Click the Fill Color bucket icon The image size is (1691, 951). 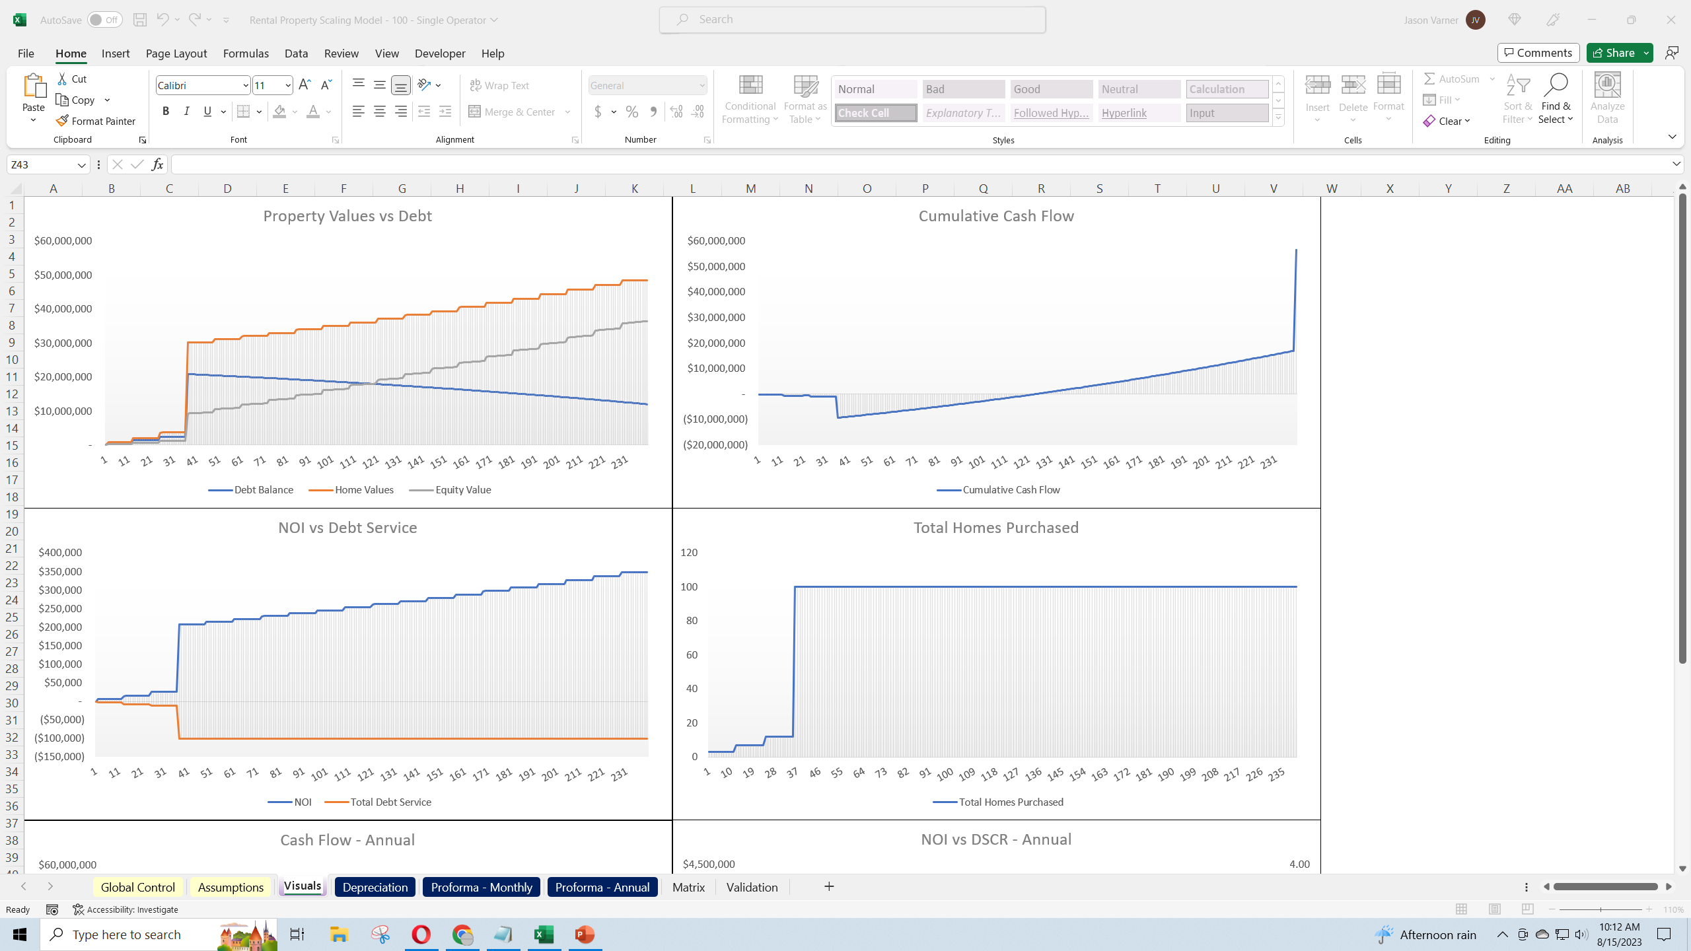click(x=279, y=112)
